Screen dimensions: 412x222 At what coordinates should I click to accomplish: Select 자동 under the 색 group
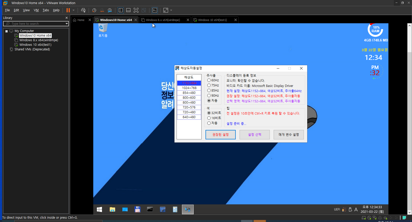click(x=212, y=123)
